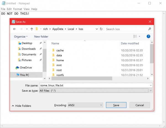Viewport: 166px width, 128px height.
Task: Open the Format menu in Notepad
Action: (x=17, y=9)
